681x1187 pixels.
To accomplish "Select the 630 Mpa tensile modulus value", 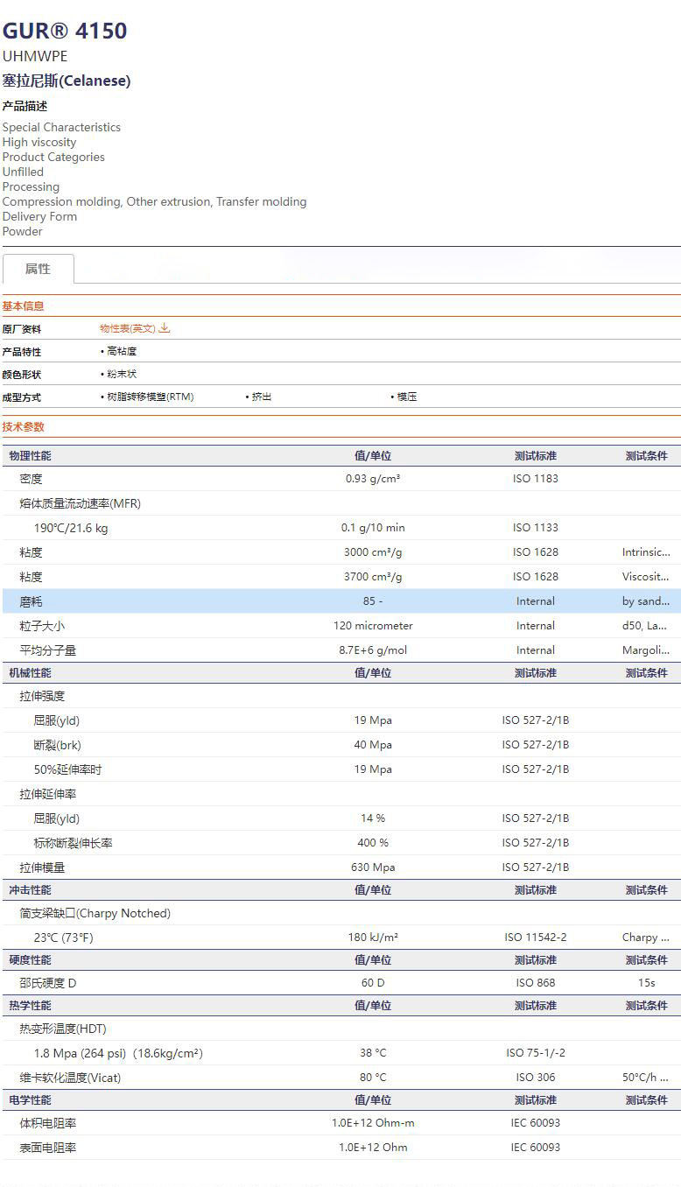I will point(373,867).
